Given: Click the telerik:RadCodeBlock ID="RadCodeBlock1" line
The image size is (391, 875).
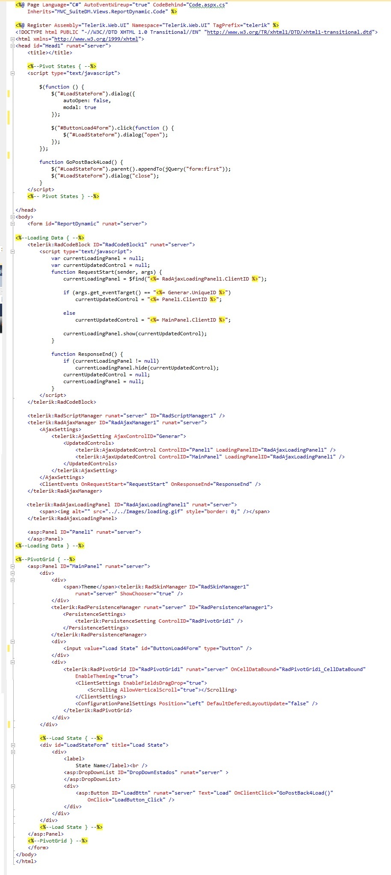Looking at the screenshot, I should pyautogui.click(x=111, y=245).
